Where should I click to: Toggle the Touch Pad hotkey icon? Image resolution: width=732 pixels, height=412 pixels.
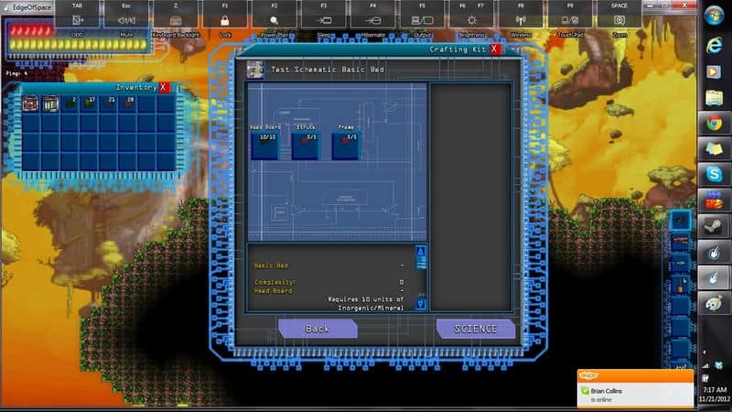(x=570, y=20)
